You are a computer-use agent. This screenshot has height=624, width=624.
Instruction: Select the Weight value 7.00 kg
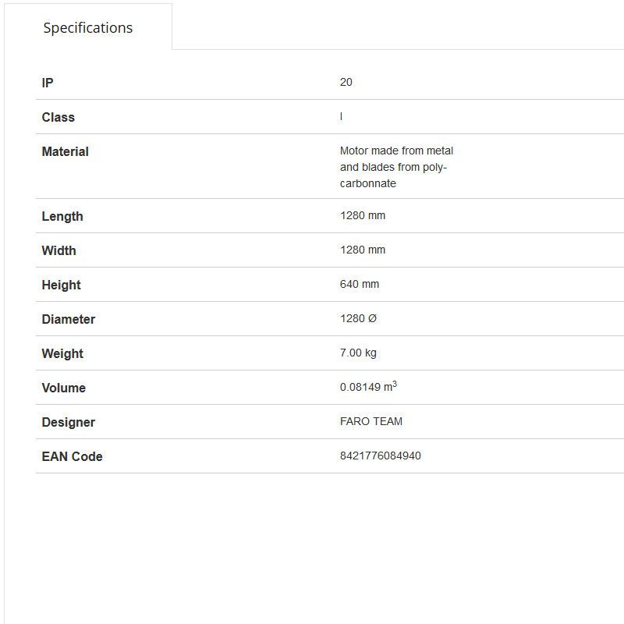click(x=358, y=353)
